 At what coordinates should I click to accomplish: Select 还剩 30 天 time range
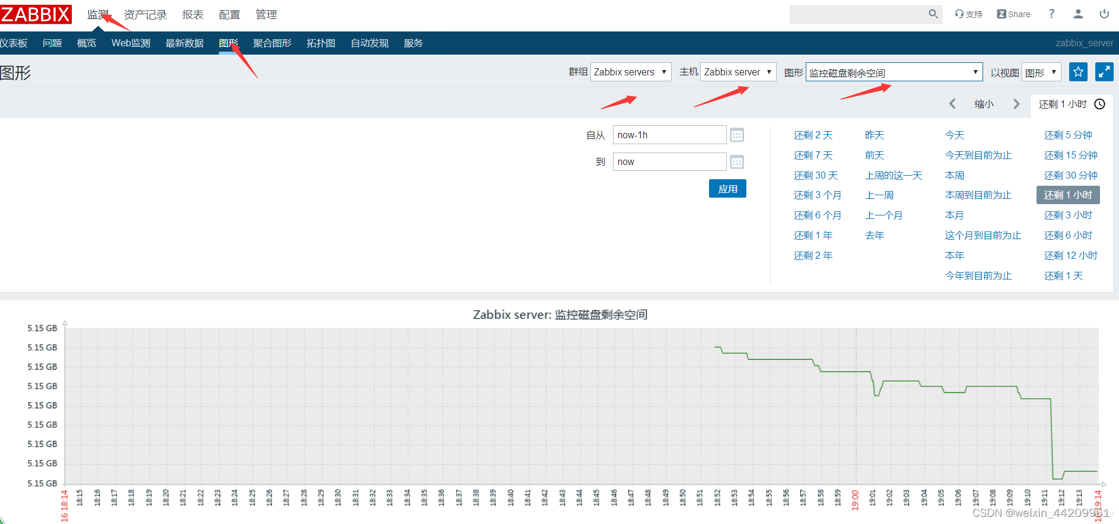point(816,176)
